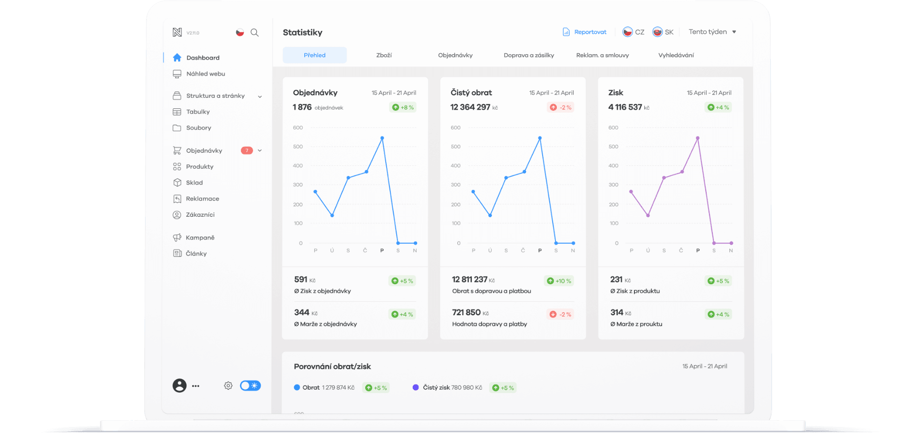913x433 pixels.
Task: Open Zákazníci customers icon
Action: pos(177,215)
